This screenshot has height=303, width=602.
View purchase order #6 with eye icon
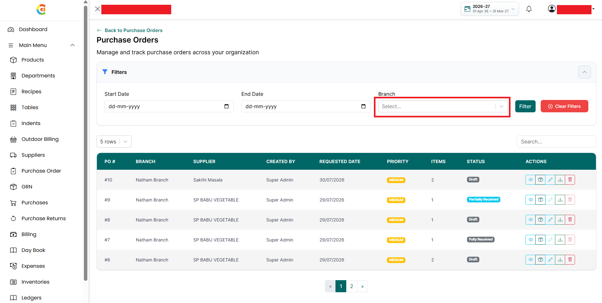point(531,260)
